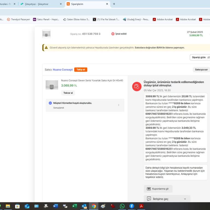Open Facebook from the taskbar
Image resolution: width=210 pixels, height=210 pixels.
click(132, 206)
